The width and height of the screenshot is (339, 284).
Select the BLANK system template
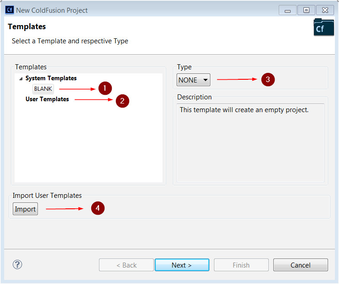43,89
